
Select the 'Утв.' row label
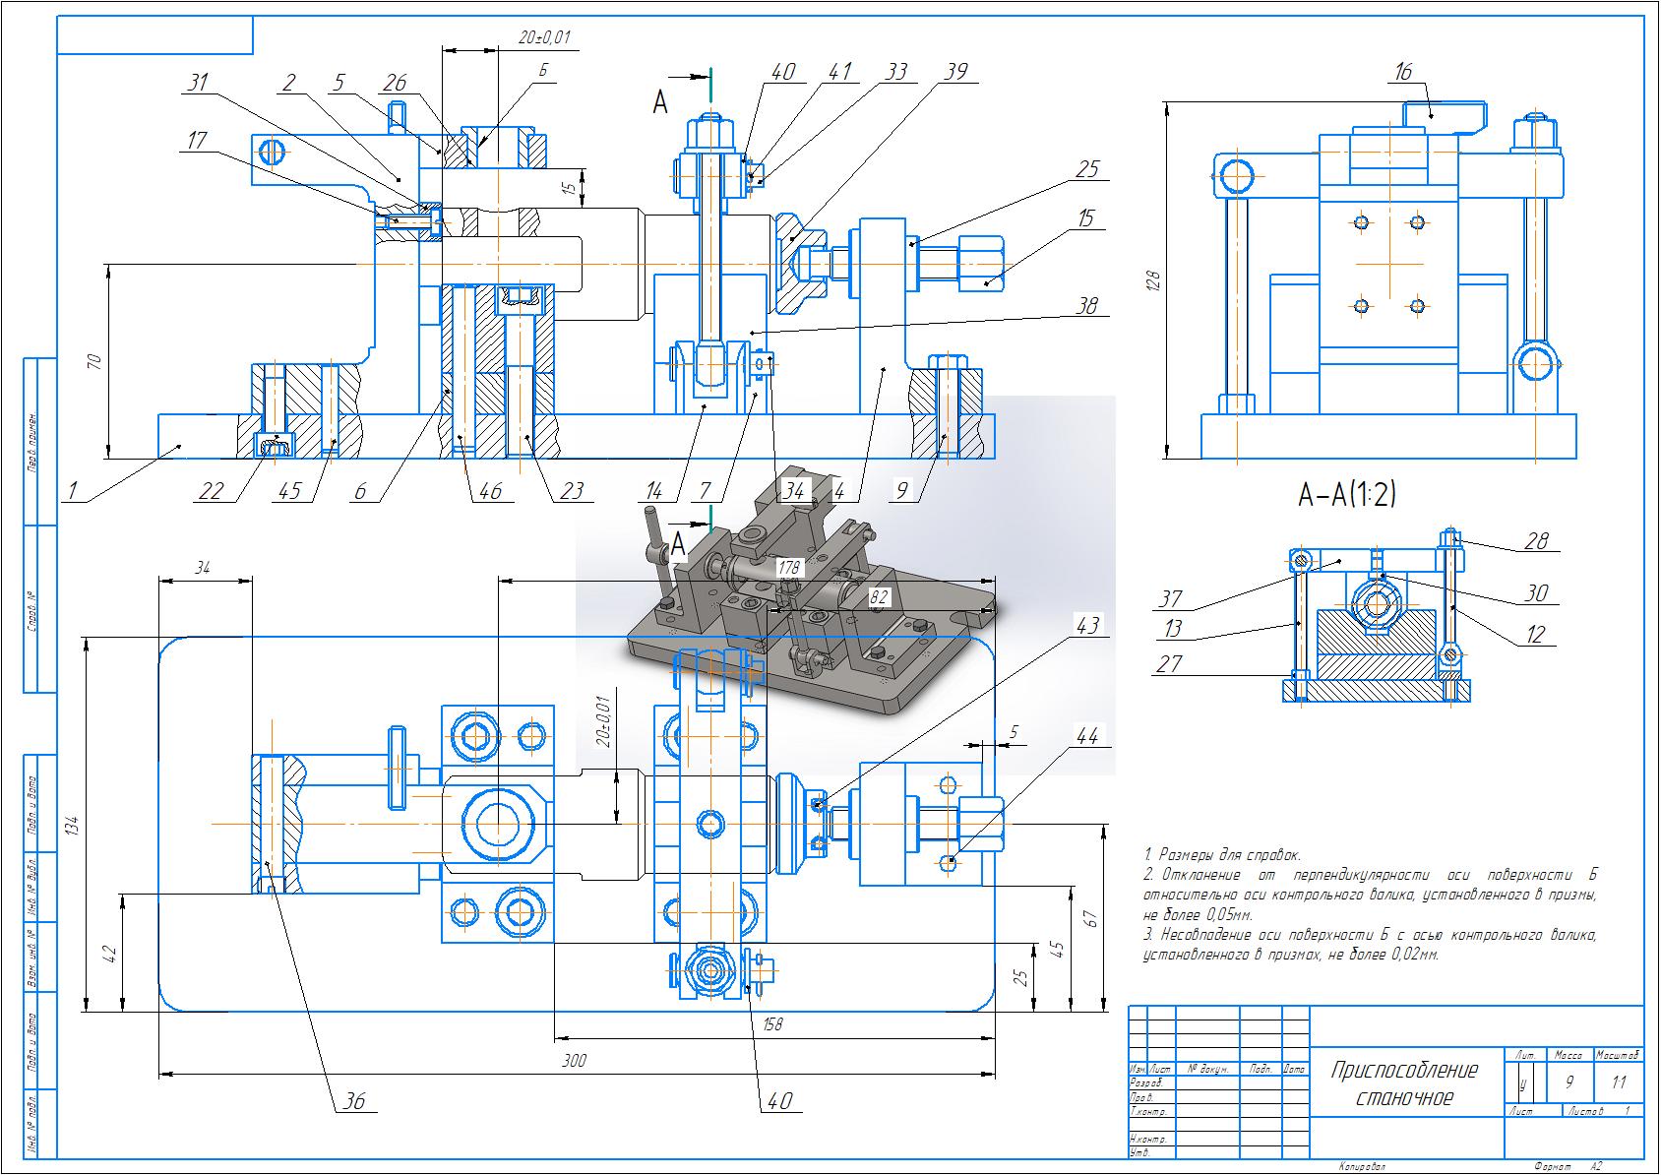[1141, 1151]
